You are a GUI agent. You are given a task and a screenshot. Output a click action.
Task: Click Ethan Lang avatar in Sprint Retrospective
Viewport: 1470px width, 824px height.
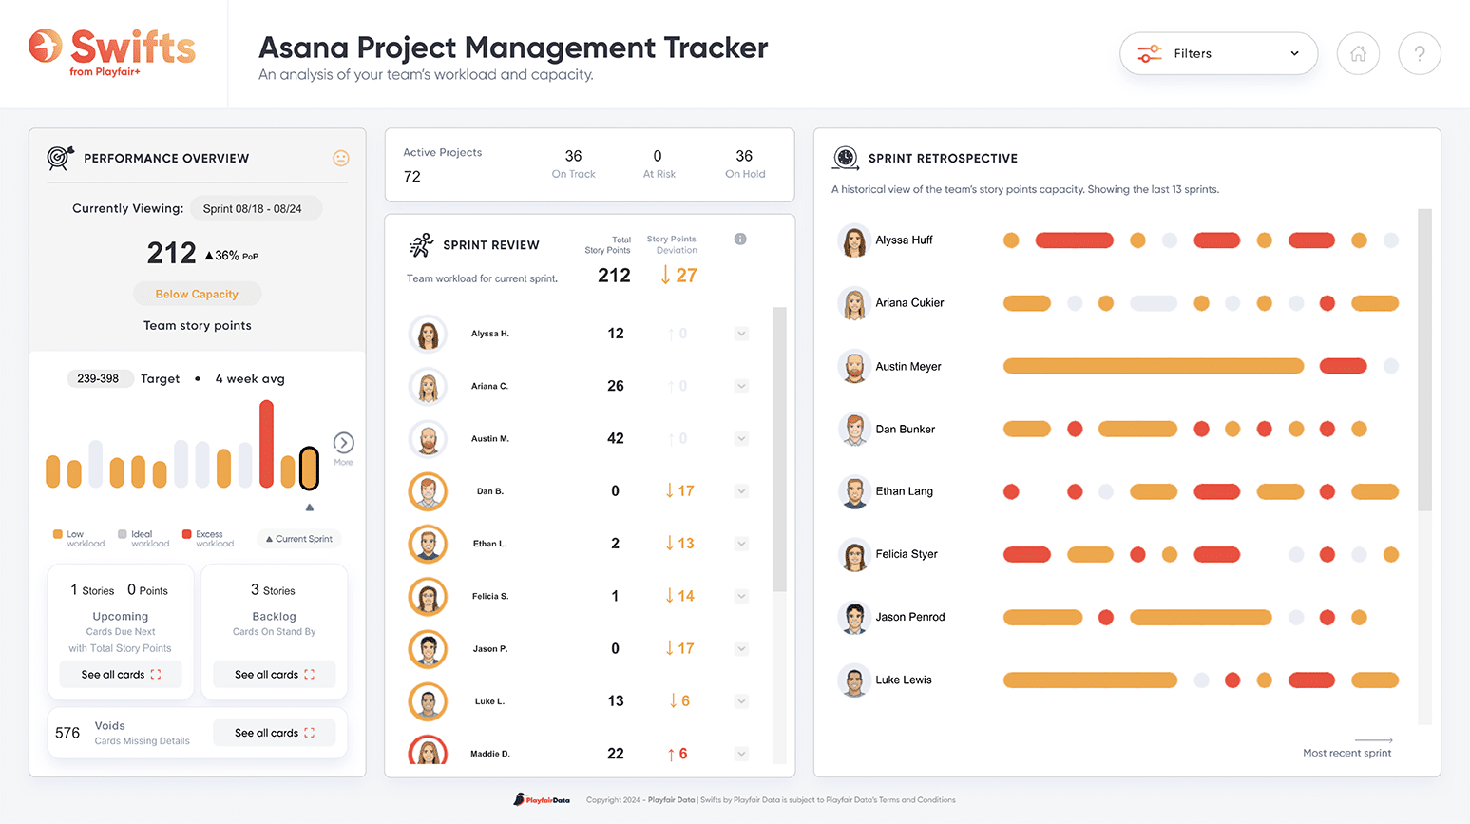click(x=854, y=491)
